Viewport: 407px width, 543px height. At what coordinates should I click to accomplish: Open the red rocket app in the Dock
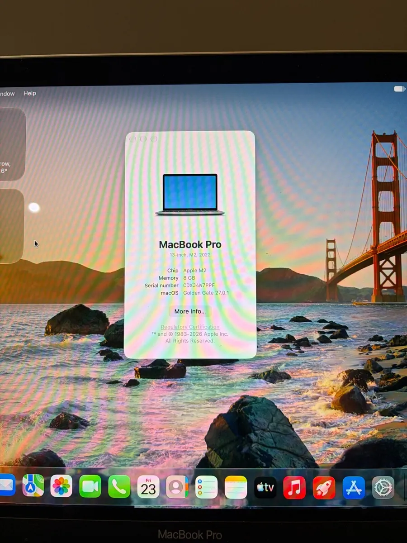[x=324, y=488]
